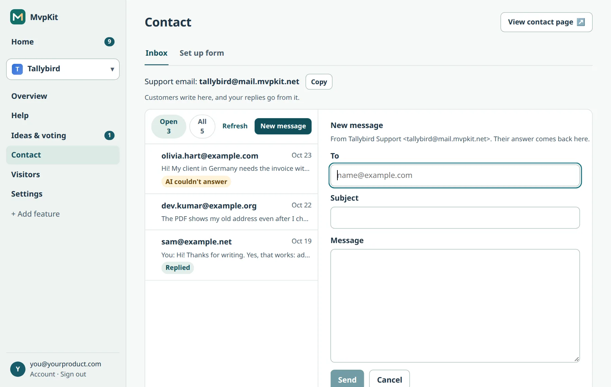Copy the support email address
The height and width of the screenshot is (387, 611).
coord(319,82)
